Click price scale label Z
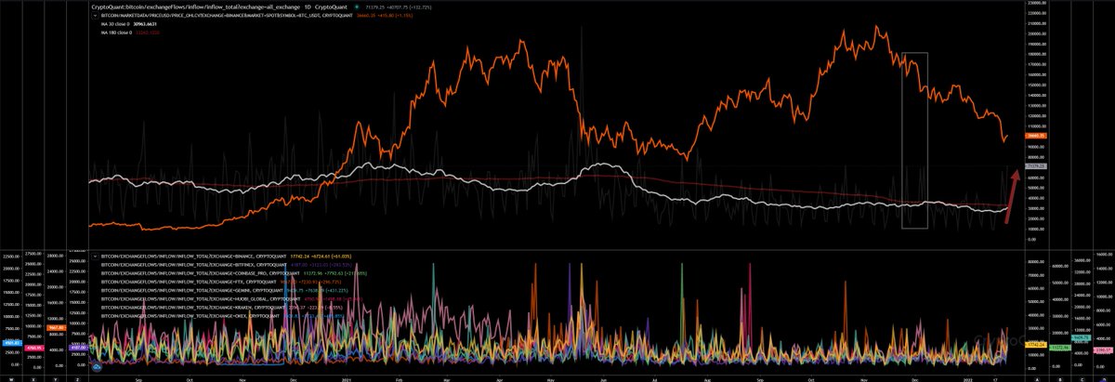Viewport: 1115px width, 382px height. tap(77, 379)
